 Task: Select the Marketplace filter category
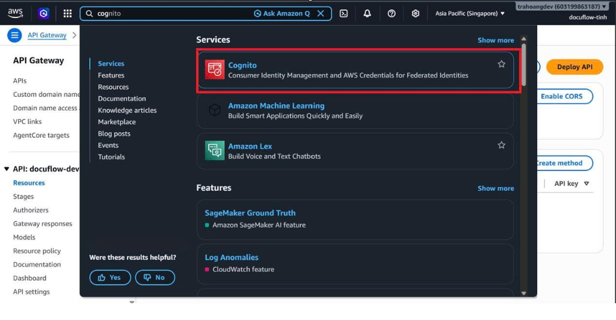click(117, 122)
